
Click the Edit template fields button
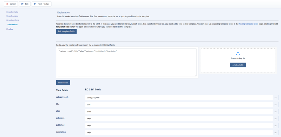(66, 31)
